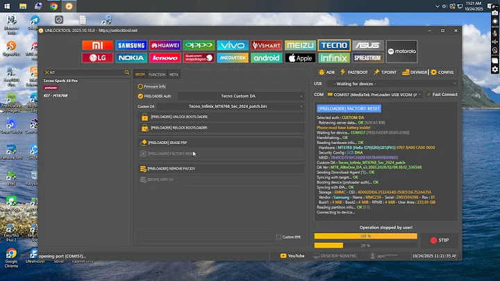Select the Huawei brand logo
500x281 pixels.
pyautogui.click(x=165, y=45)
